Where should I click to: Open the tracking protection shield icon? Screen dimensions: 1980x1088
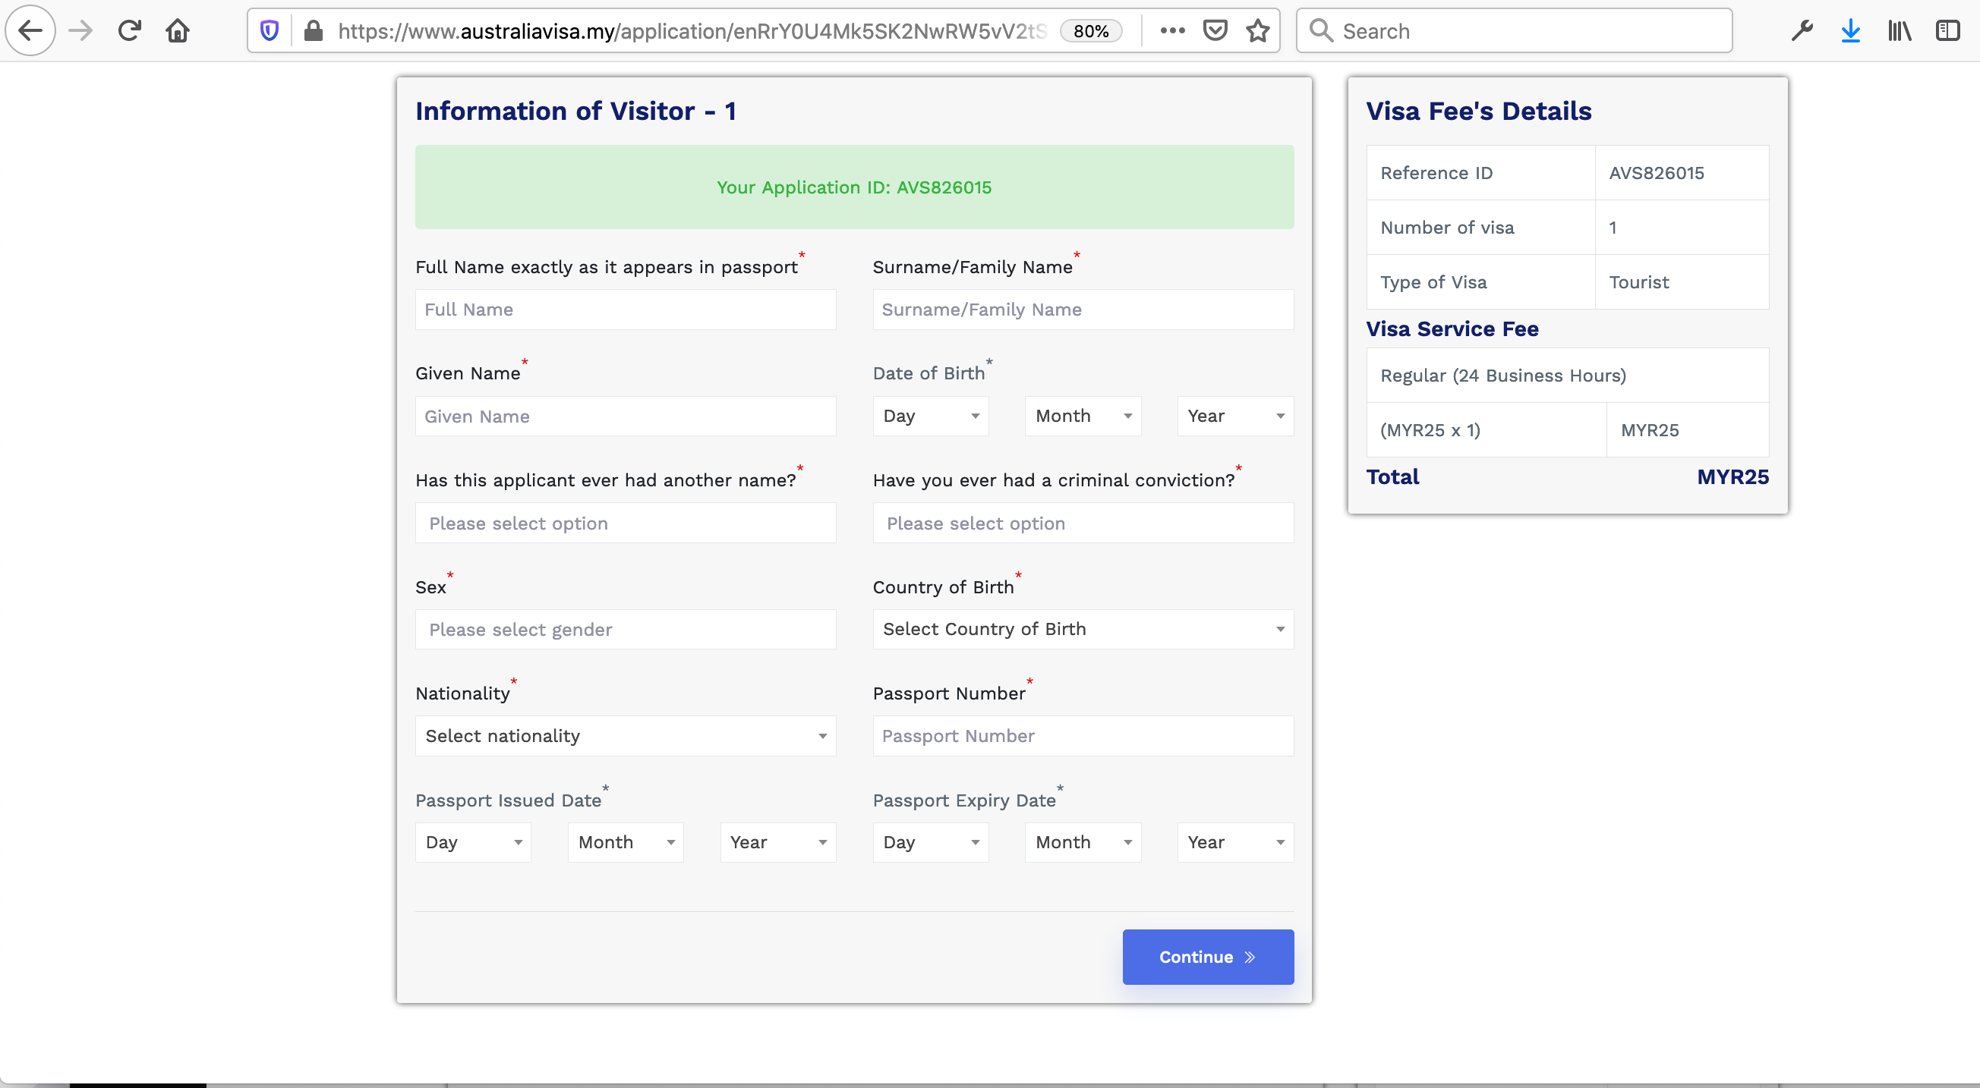click(x=269, y=31)
